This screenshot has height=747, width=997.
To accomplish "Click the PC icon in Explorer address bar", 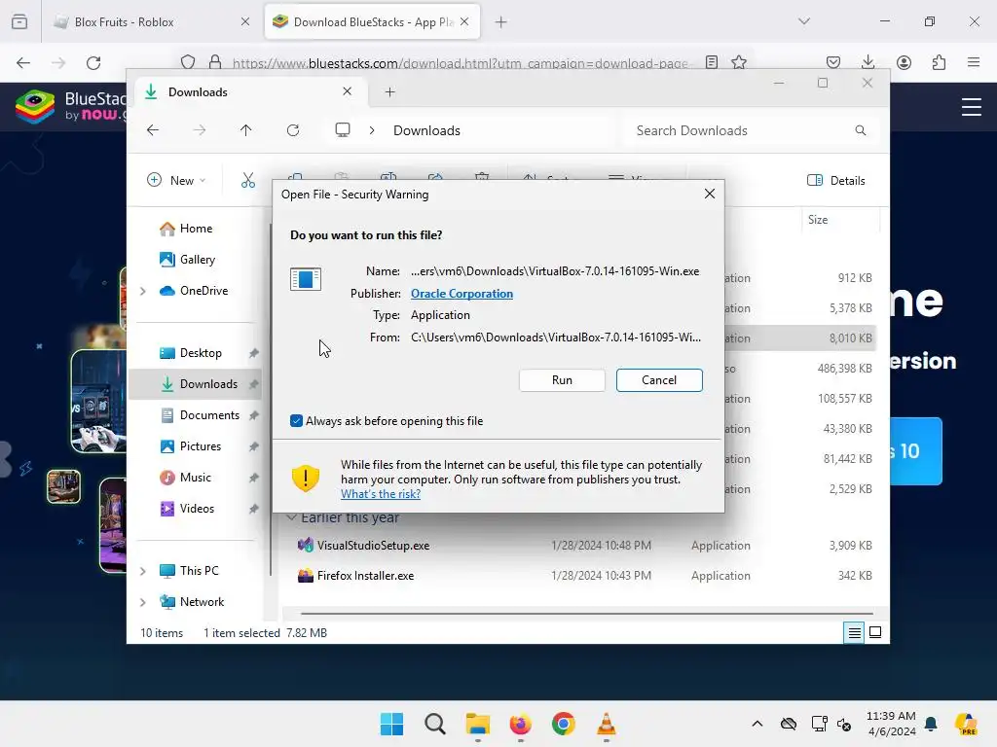I will (343, 130).
